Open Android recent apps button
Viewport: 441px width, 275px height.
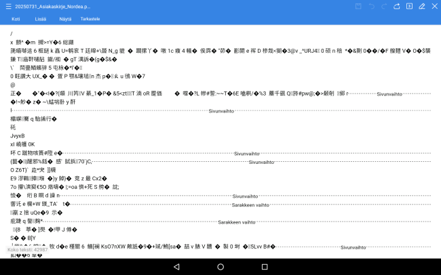click(264, 267)
